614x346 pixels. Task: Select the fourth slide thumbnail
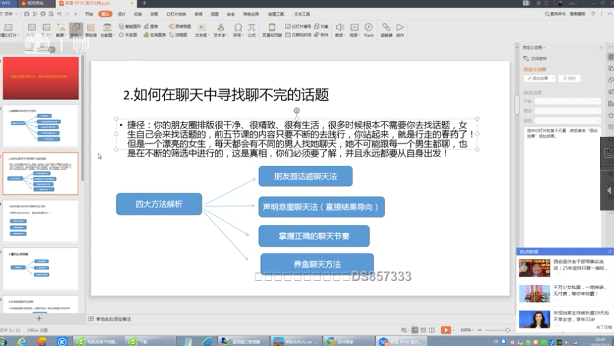pyautogui.click(x=41, y=221)
